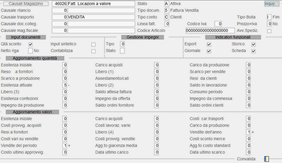The height and width of the screenshot is (163, 282).
Task: Click the Codice Iva field
Action: coord(218,24)
